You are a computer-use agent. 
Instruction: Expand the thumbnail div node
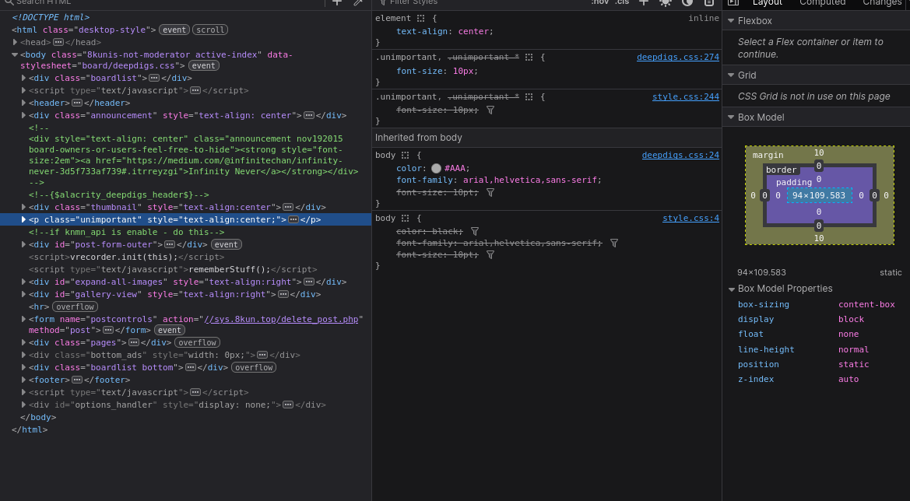[24, 208]
